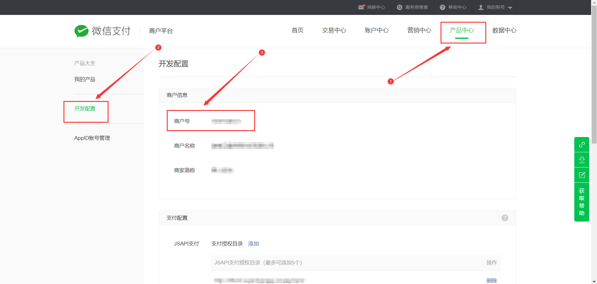Click the edit feedback icon in green sidebar
Image resolution: width=597 pixels, height=284 pixels.
pos(582,175)
